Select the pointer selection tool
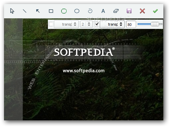Viewport: 170px width, 127px height. pos(12,11)
